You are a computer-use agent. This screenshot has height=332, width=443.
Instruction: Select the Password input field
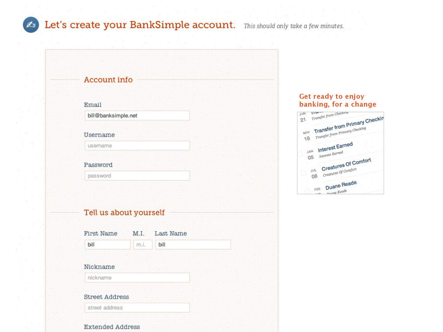(137, 176)
